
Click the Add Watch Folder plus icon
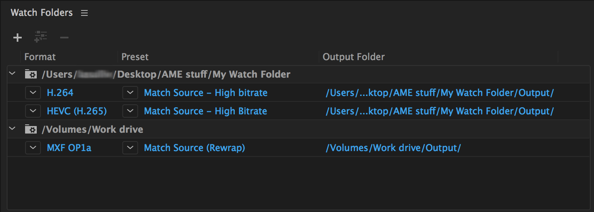[17, 38]
